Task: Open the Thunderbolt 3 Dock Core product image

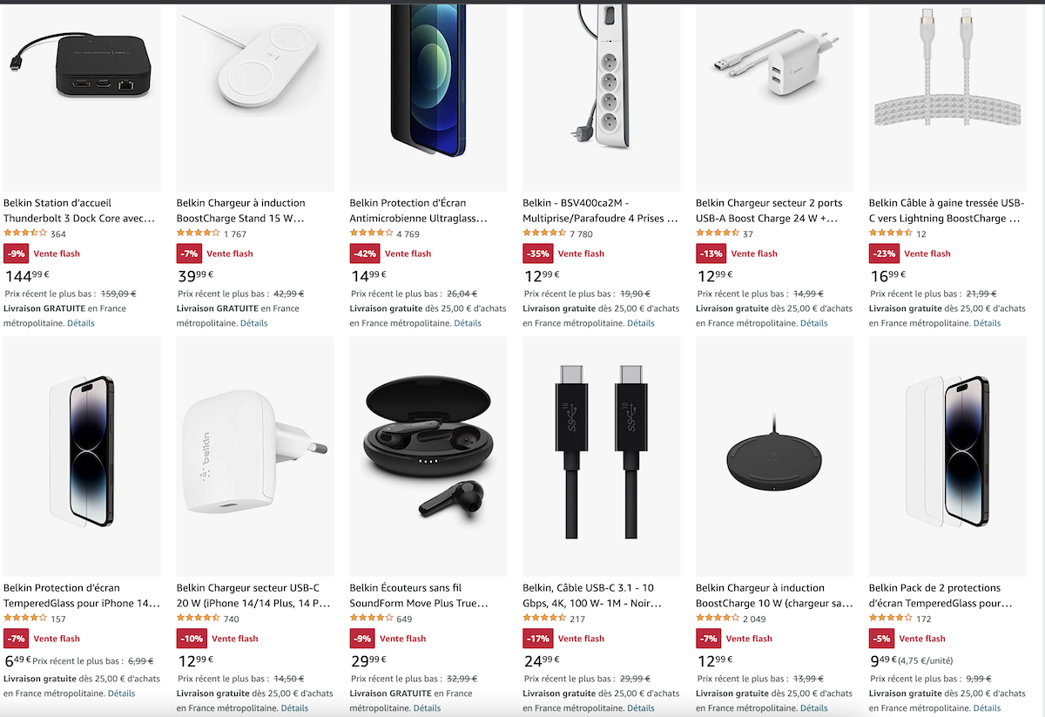Action: (82, 98)
